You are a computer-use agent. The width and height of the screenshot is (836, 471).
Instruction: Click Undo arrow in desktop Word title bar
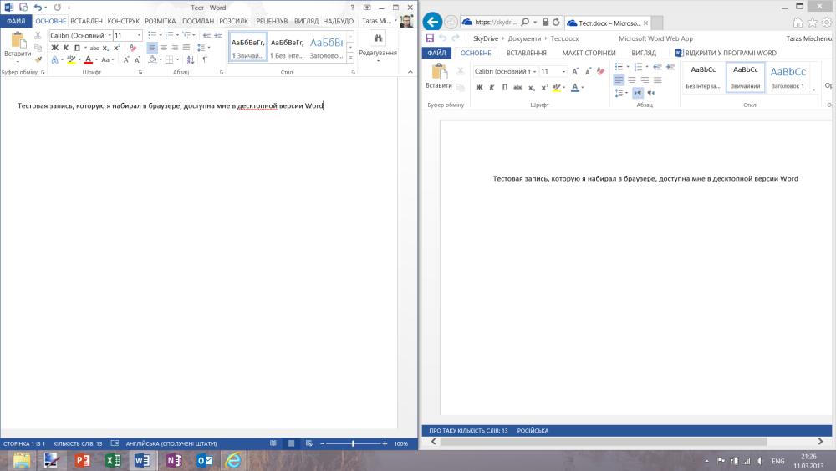pyautogui.click(x=38, y=8)
